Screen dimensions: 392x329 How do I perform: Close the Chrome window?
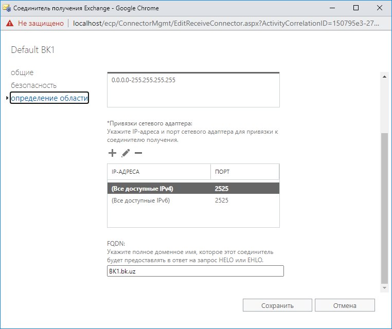(380, 8)
